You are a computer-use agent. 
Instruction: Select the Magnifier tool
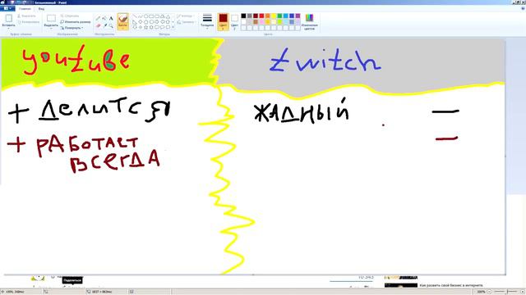pyautogui.click(x=111, y=25)
